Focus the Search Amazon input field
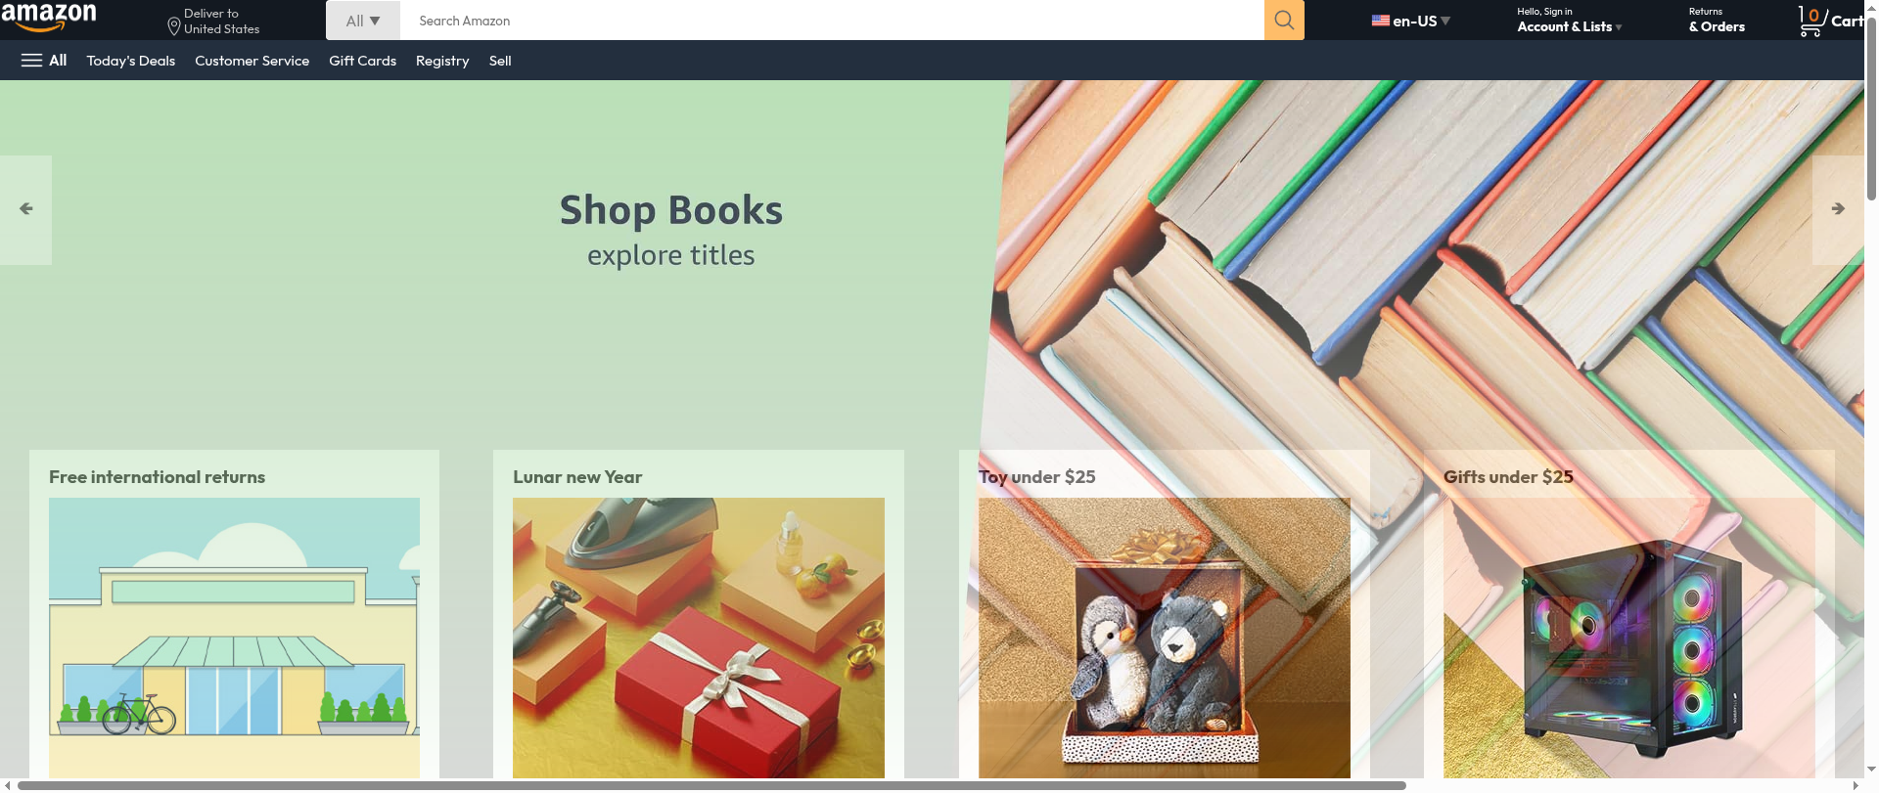This screenshot has width=1879, height=793. click(x=832, y=21)
